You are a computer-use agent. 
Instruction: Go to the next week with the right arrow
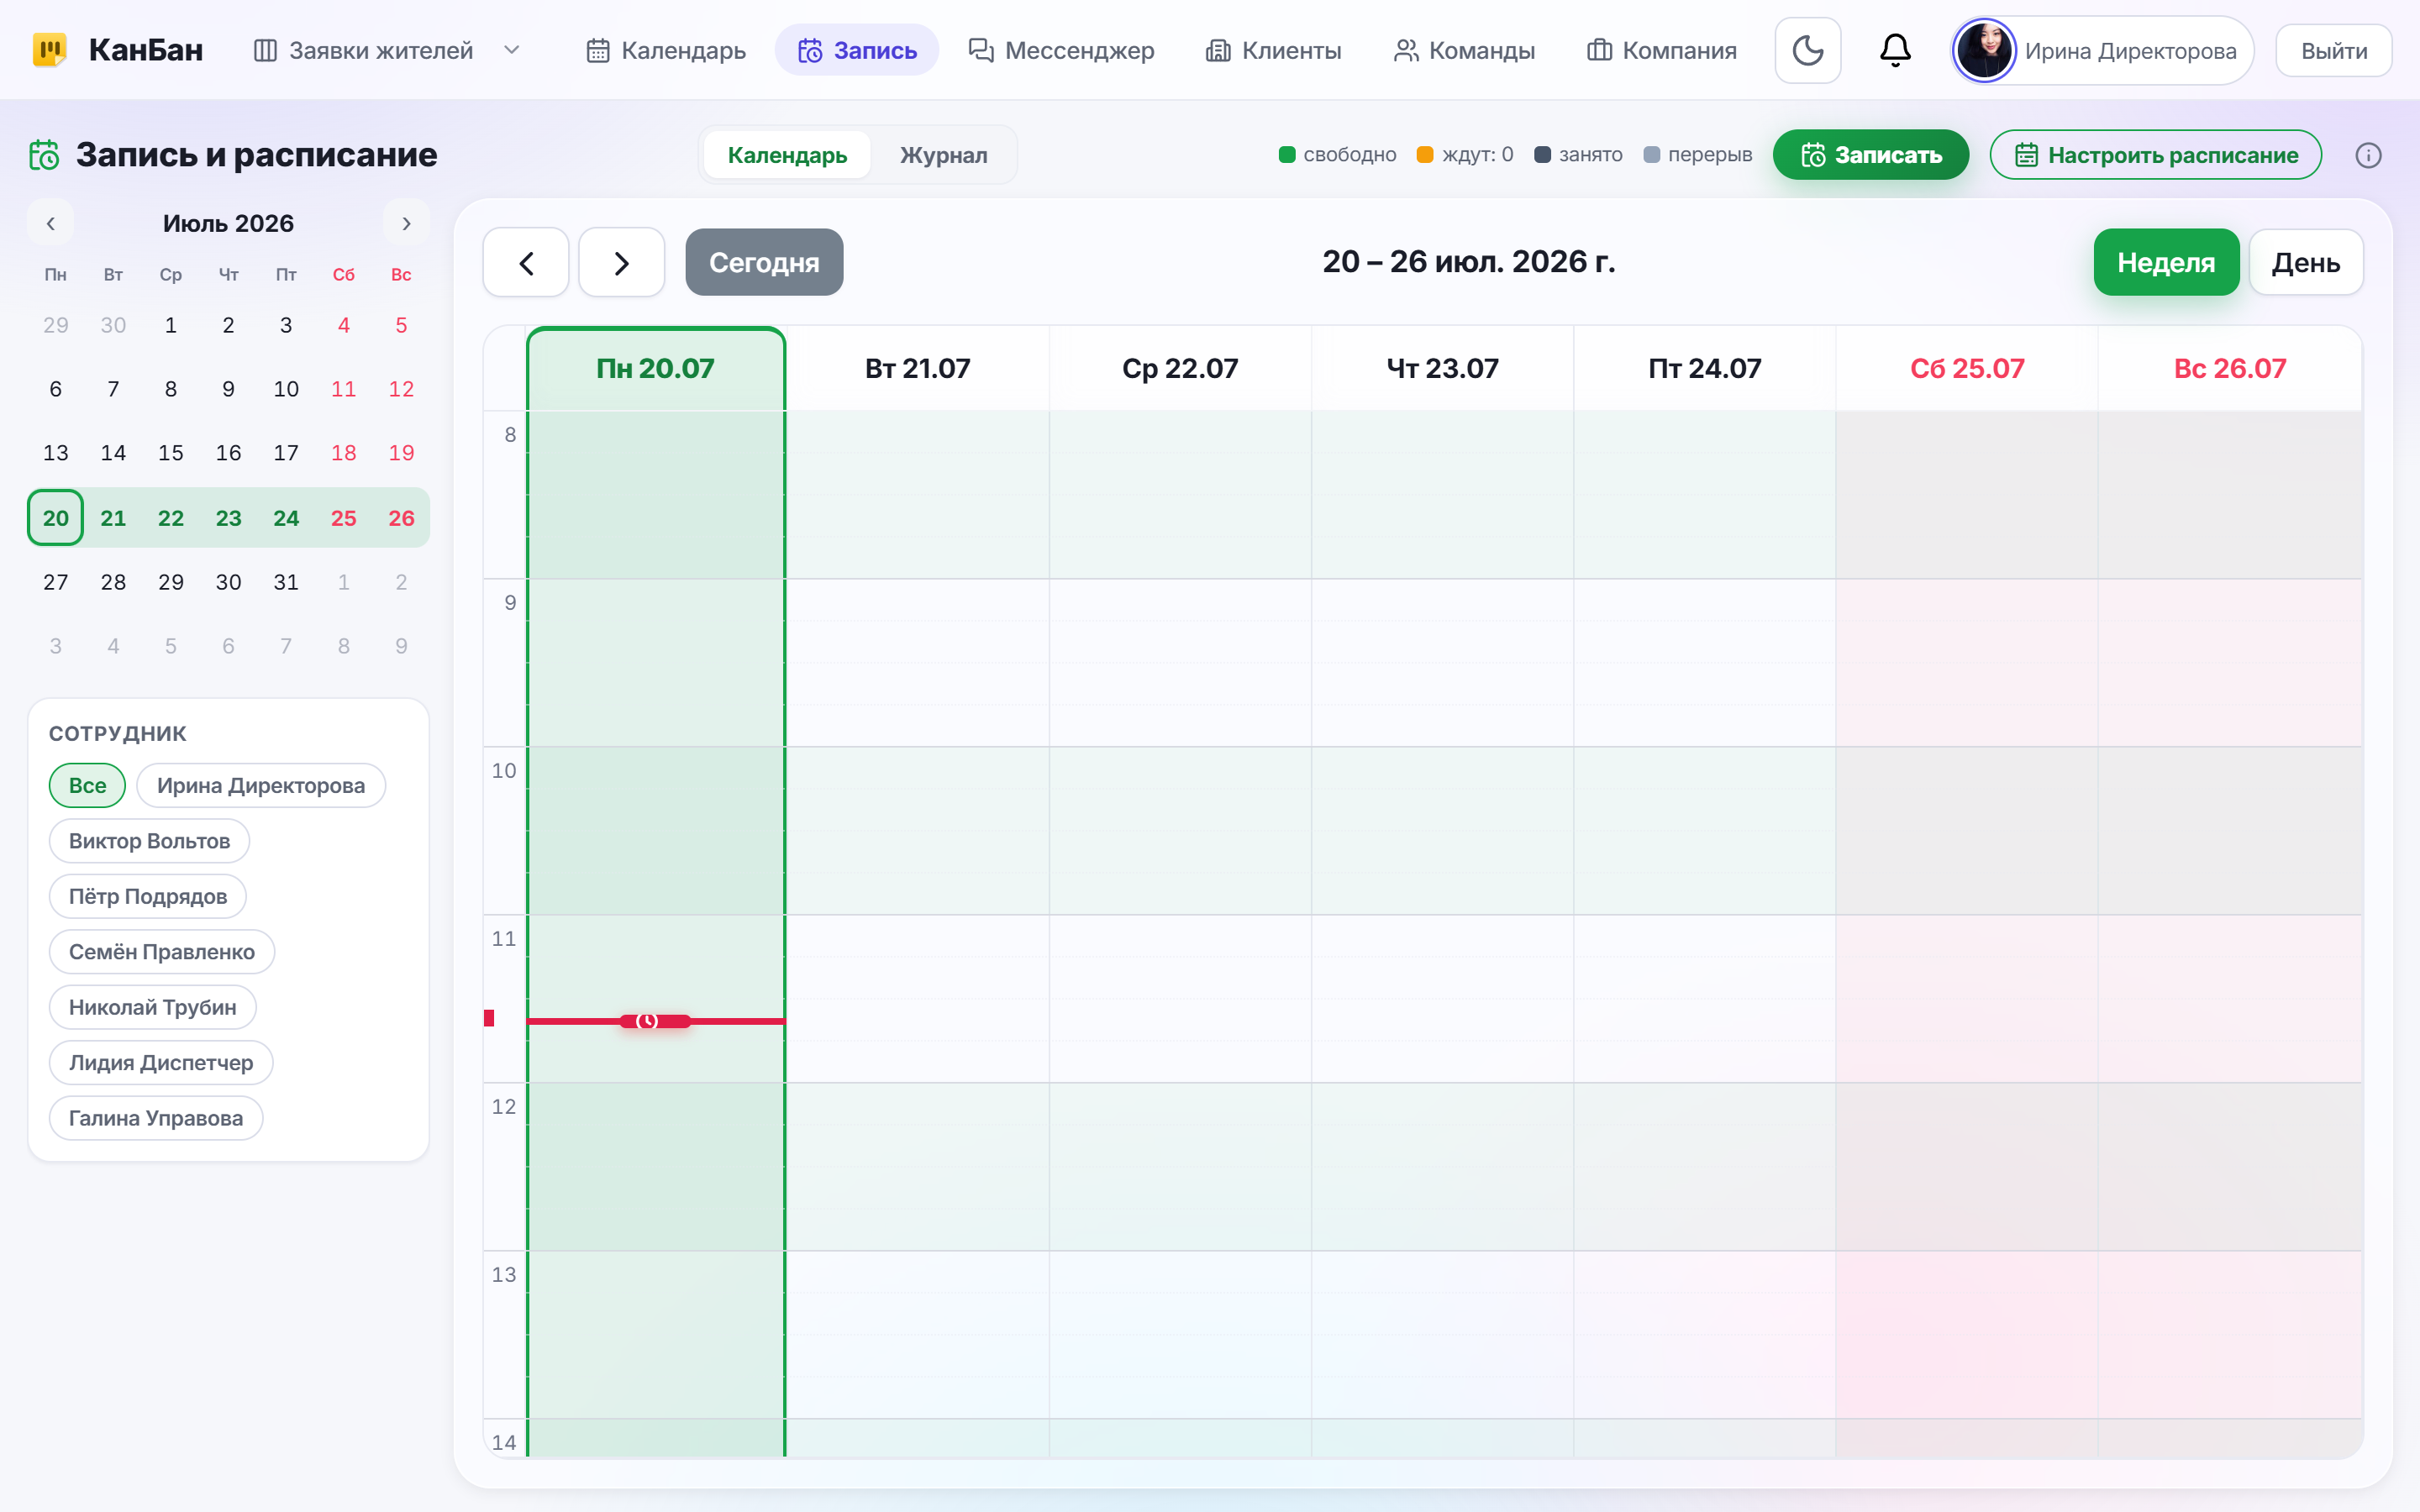tap(621, 262)
